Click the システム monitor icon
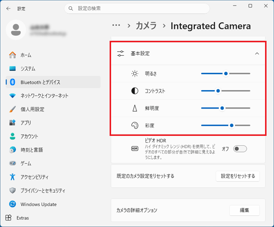 (x=12, y=69)
